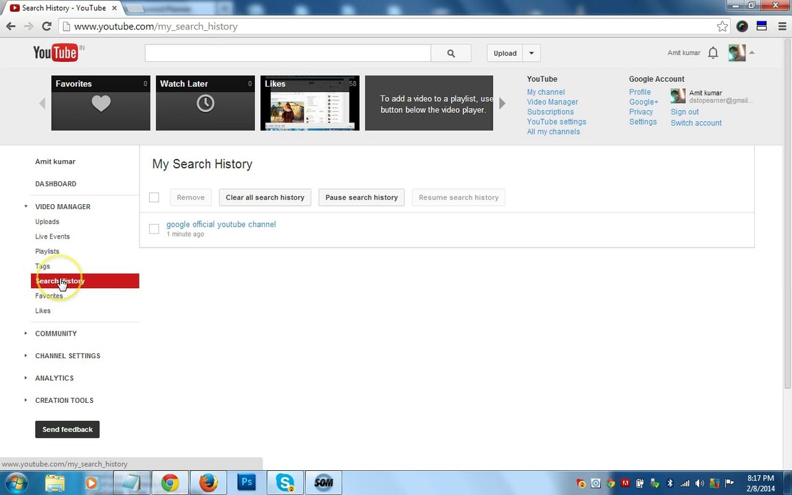Expand the CREATION TOOLS section
The width and height of the screenshot is (792, 495).
pyautogui.click(x=25, y=400)
